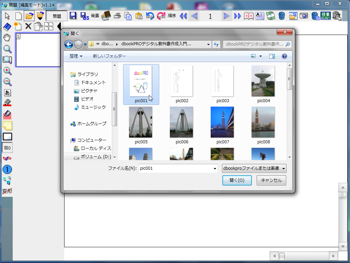Select ミュージック library
Image resolution: width=350 pixels, height=263 pixels.
coord(90,107)
